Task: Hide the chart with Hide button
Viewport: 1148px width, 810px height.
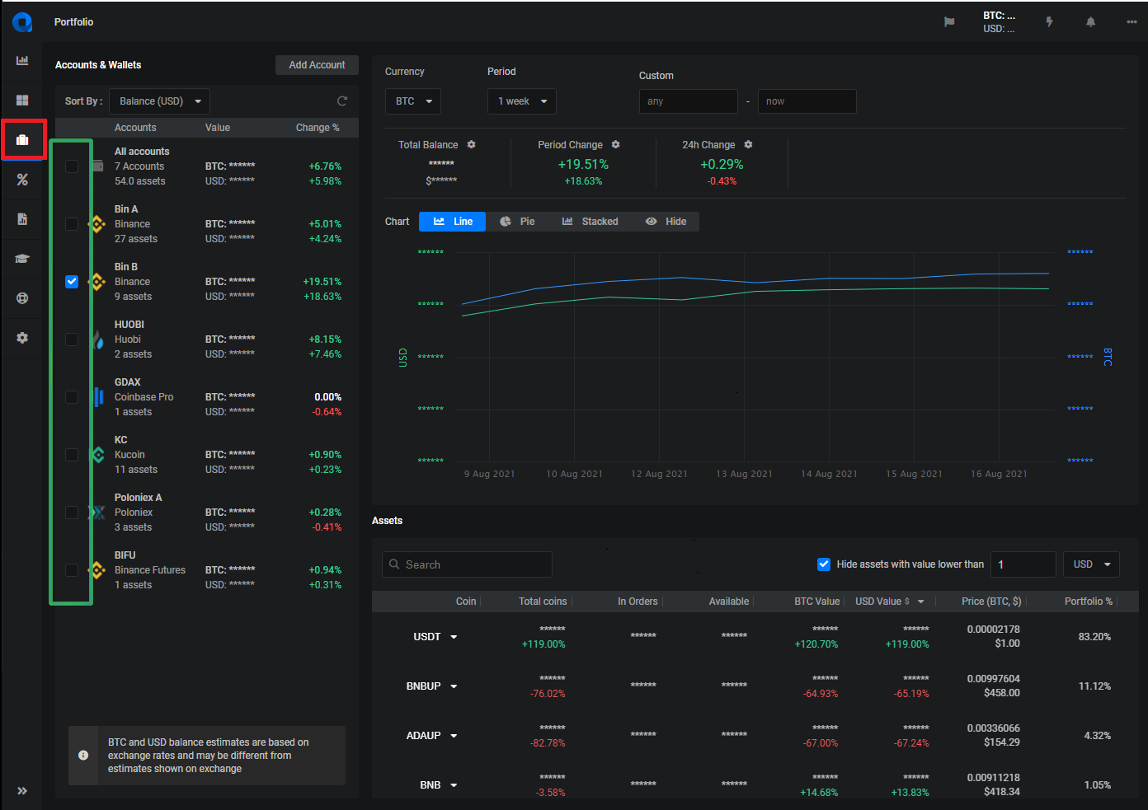Action: (666, 222)
